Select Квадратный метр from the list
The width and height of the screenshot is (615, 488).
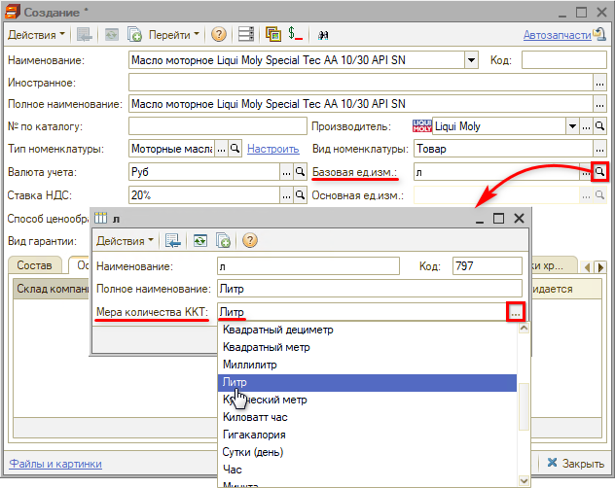(367, 347)
